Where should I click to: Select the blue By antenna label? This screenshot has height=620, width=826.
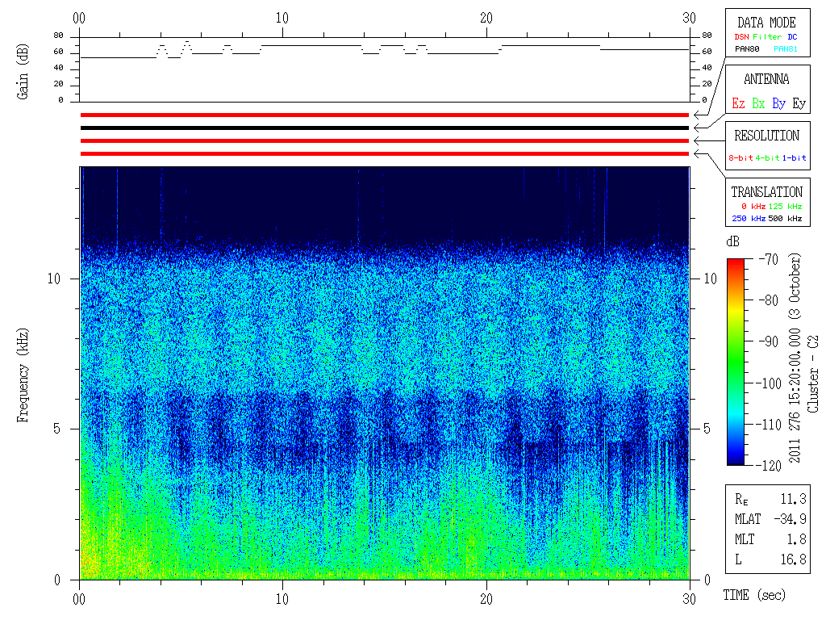coord(778,103)
